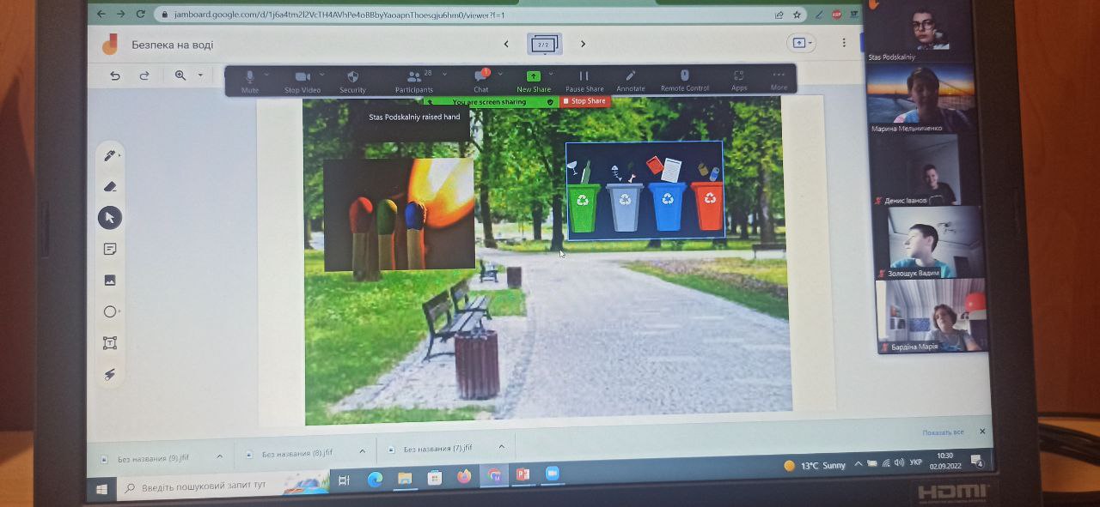Pause Share in Zoom toolbar
Screen dimensions: 1100x507
[584, 78]
